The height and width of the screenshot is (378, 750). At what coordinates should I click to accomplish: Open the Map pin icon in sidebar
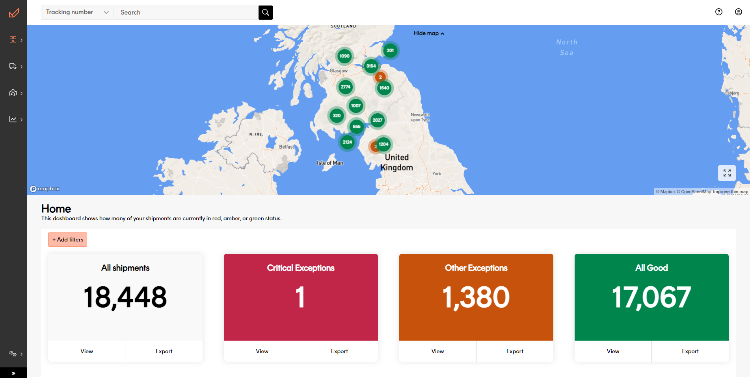pyautogui.click(x=13, y=93)
